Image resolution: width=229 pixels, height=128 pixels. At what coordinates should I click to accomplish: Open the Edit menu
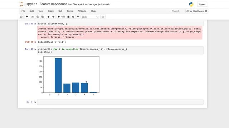tap(32, 11)
